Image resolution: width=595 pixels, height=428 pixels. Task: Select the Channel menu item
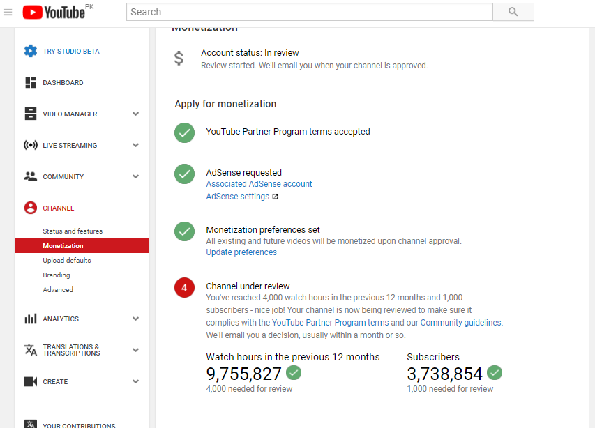pos(59,208)
